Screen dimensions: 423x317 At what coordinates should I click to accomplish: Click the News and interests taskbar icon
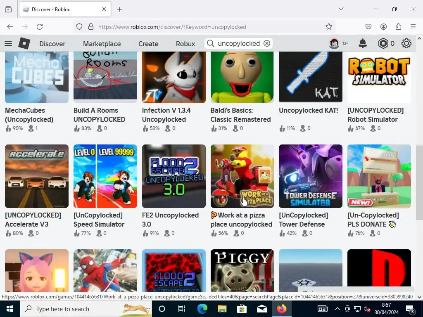coord(322,309)
